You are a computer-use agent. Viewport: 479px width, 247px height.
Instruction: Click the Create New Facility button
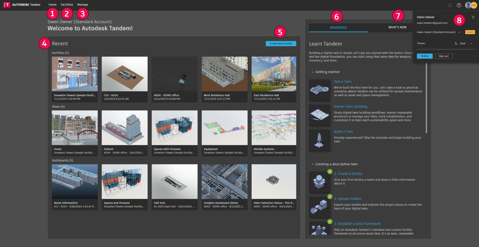click(281, 44)
